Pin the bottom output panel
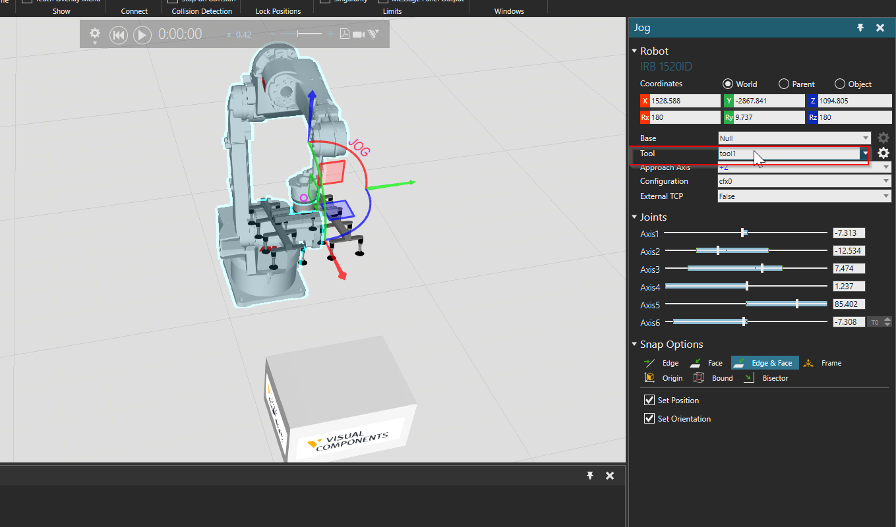The width and height of the screenshot is (896, 527). tap(590, 476)
